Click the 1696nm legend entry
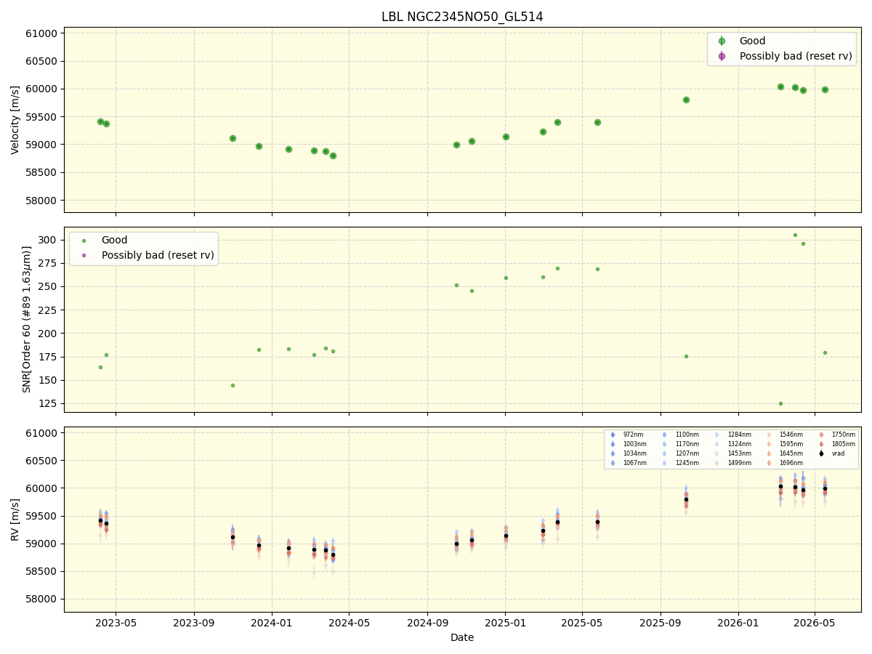This screenshot has width=872, height=654. coord(791,463)
